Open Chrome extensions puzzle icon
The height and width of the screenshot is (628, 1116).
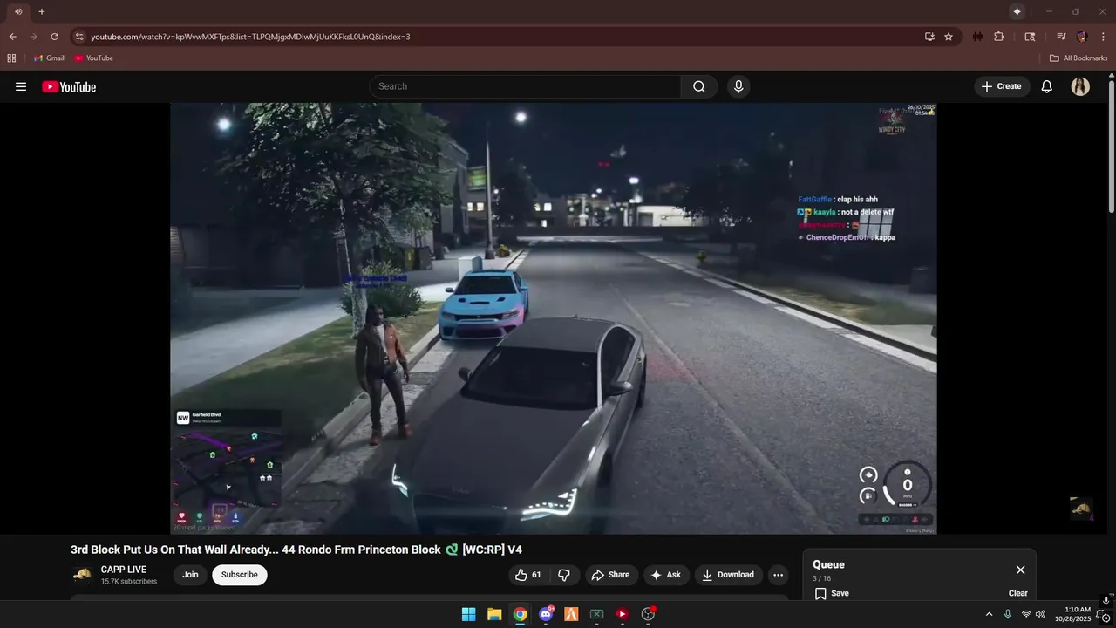pyautogui.click(x=999, y=37)
